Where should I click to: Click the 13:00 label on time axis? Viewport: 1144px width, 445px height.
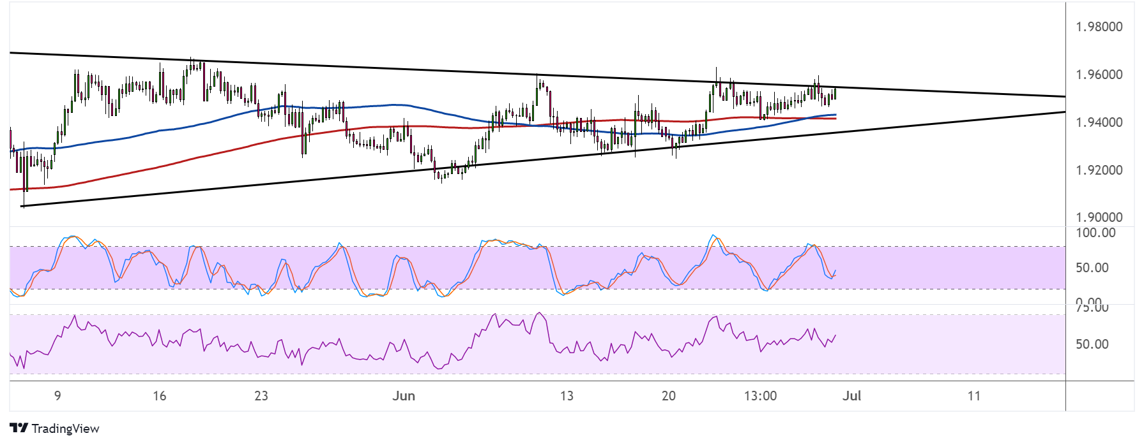[760, 396]
